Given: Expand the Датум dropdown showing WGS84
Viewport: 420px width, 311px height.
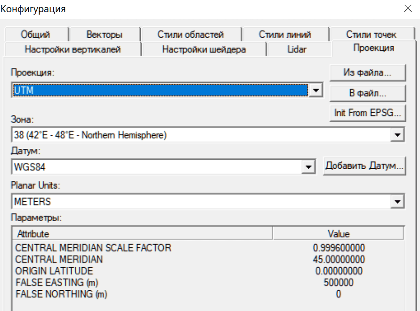Looking at the screenshot, I should click(308, 167).
